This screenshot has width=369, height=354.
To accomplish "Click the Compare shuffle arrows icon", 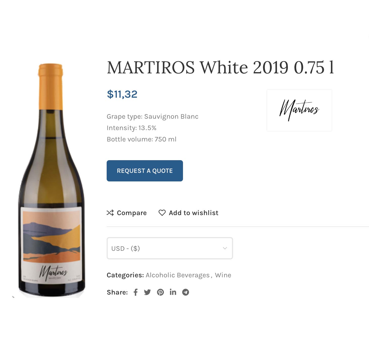I will coord(110,213).
